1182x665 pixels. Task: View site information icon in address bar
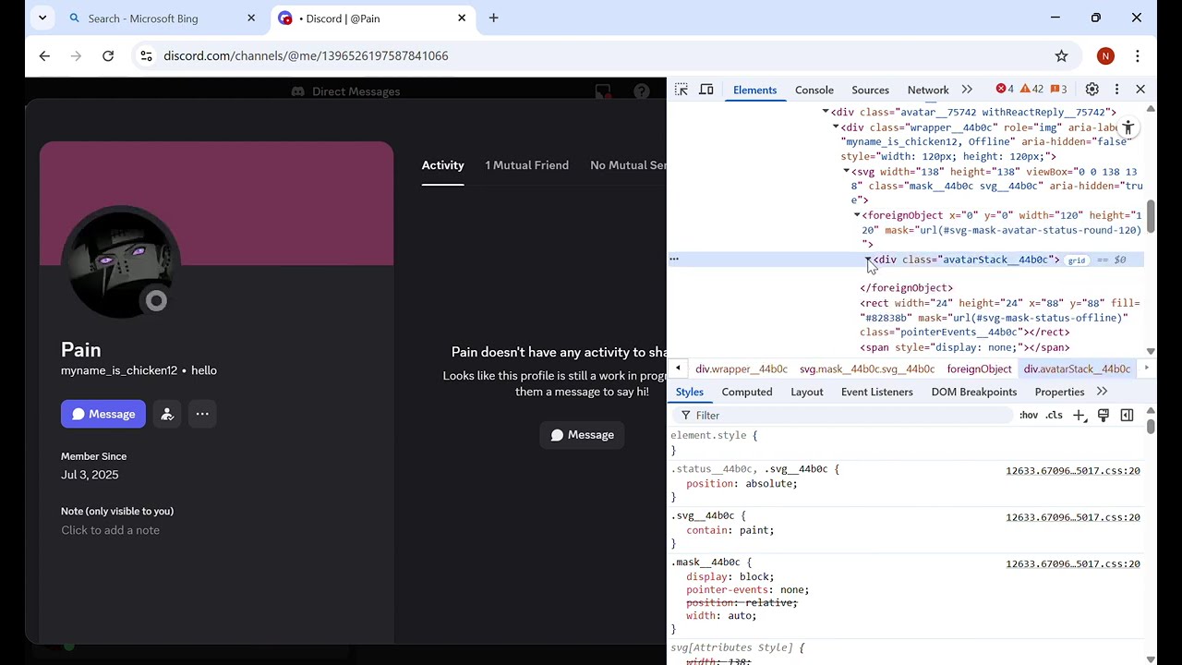(x=146, y=56)
